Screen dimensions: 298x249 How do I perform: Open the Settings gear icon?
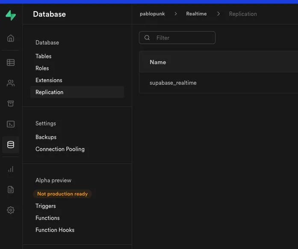pyautogui.click(x=11, y=210)
